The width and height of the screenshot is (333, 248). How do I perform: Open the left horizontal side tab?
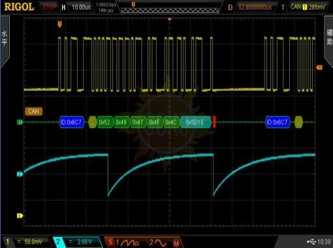(5, 41)
